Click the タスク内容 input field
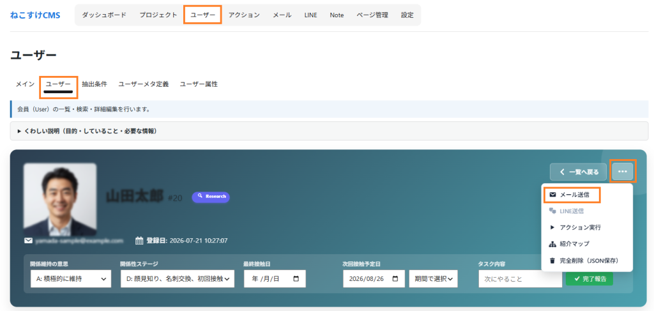Image resolution: width=654 pixels, height=311 pixels. point(520,279)
